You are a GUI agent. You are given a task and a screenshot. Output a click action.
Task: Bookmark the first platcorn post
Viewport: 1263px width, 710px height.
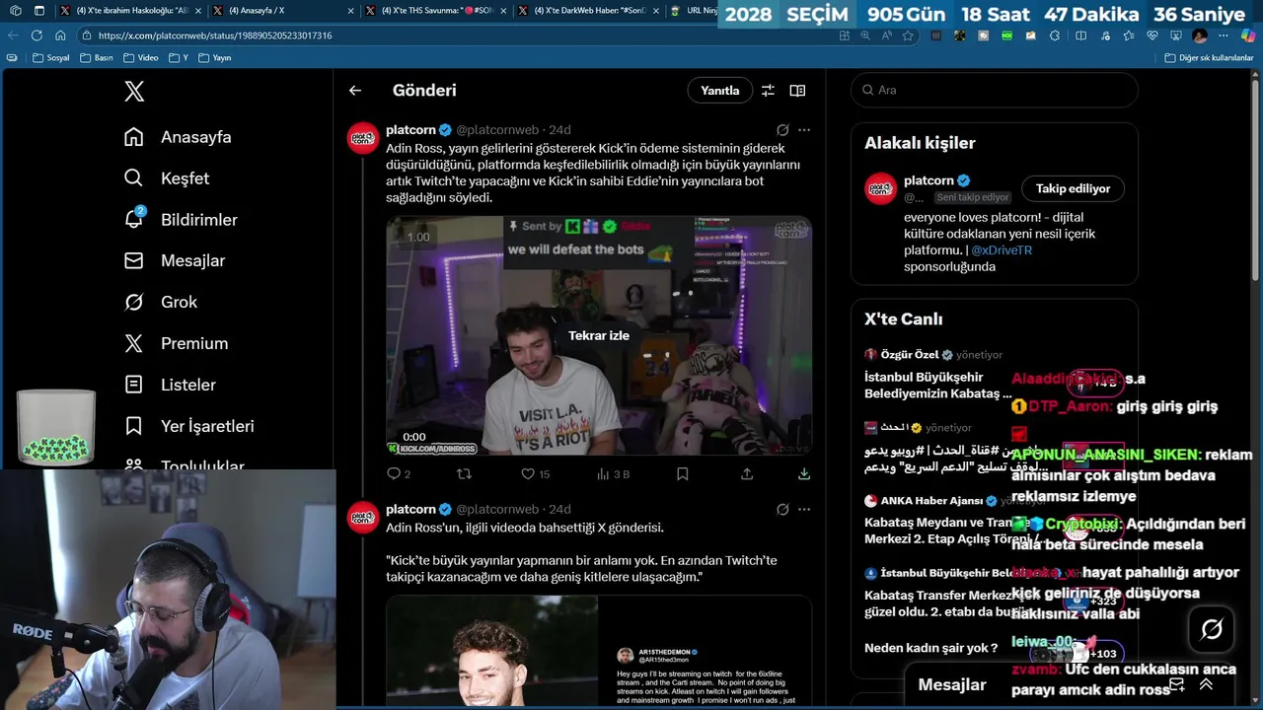[682, 474]
